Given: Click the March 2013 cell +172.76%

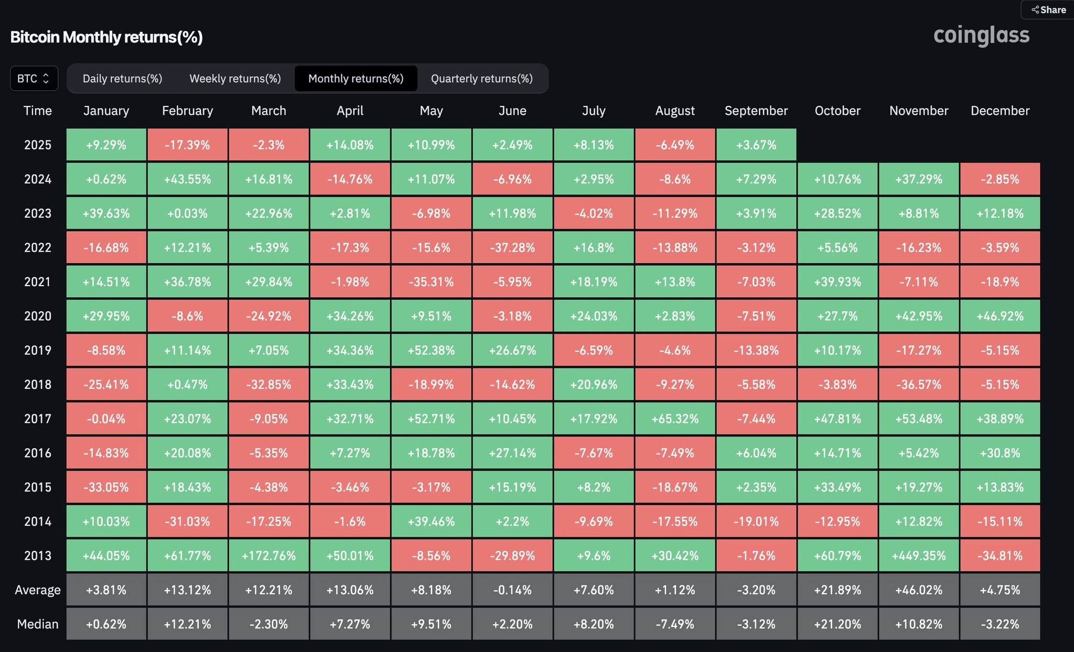Looking at the screenshot, I should pos(268,556).
